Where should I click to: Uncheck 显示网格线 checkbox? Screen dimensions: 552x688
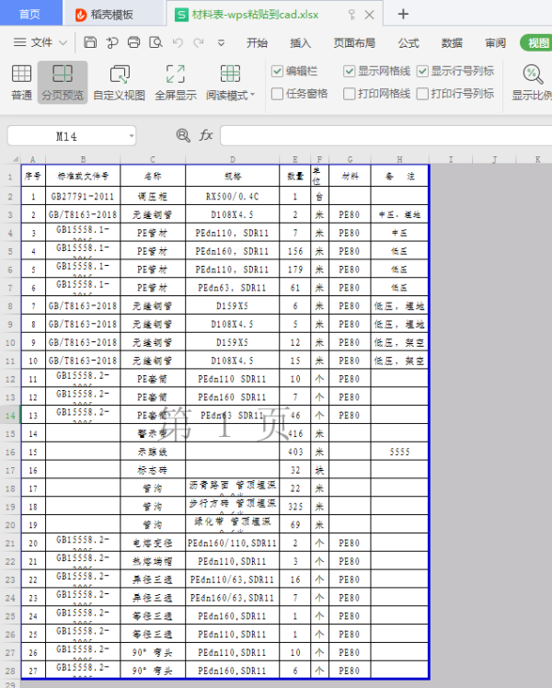[x=350, y=71]
